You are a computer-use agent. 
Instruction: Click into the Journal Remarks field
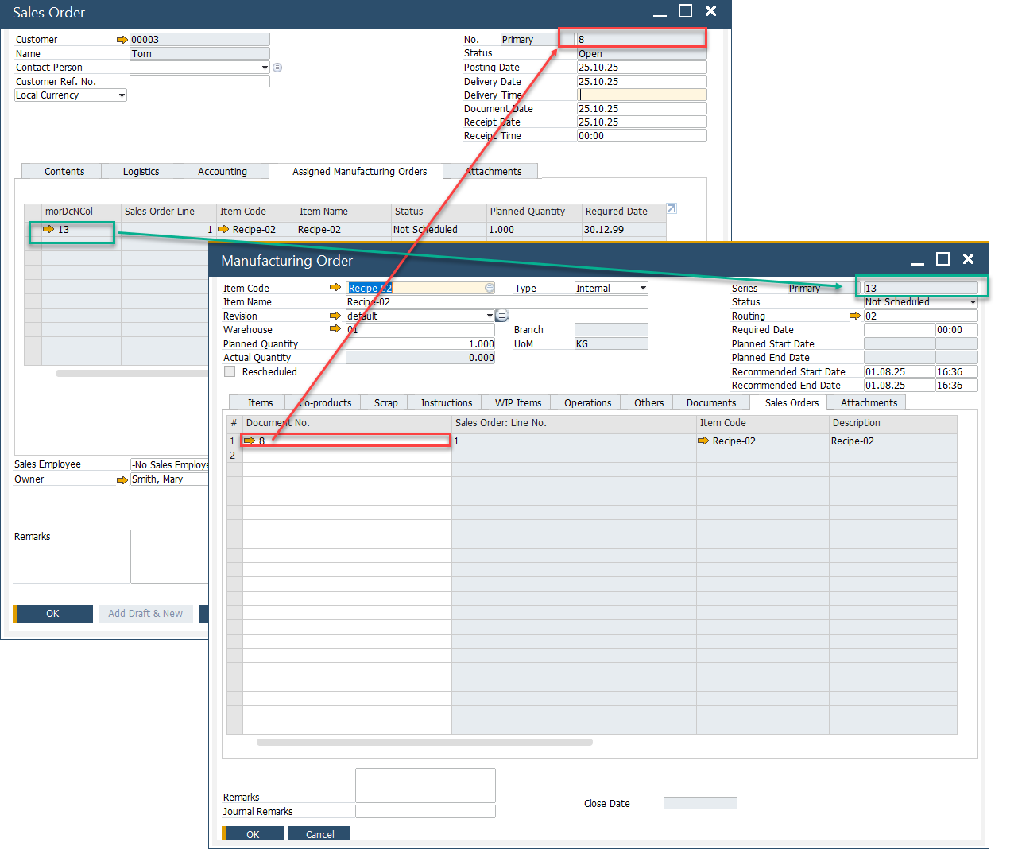point(425,812)
